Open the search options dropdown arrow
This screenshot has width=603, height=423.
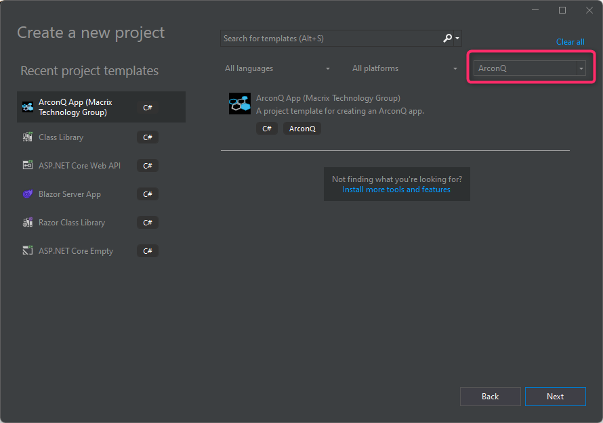(x=457, y=39)
